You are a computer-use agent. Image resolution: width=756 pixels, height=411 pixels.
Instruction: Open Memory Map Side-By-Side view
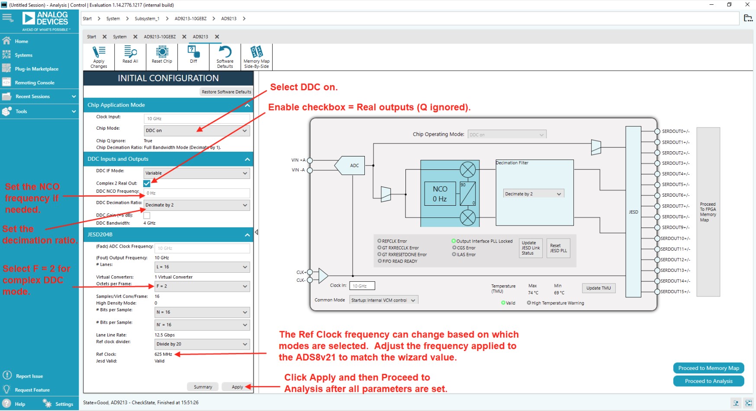(256, 57)
